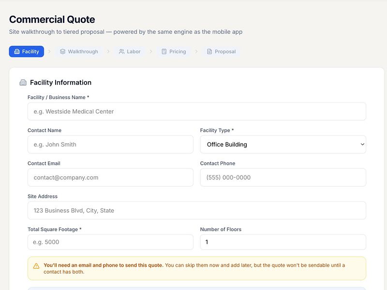387x290 pixels.
Task: Click the people icon beside Labor
Action: coord(122,52)
